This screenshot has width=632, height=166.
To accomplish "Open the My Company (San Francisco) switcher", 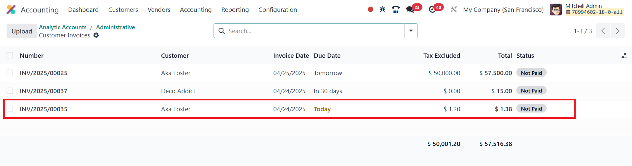I will [x=503, y=10].
